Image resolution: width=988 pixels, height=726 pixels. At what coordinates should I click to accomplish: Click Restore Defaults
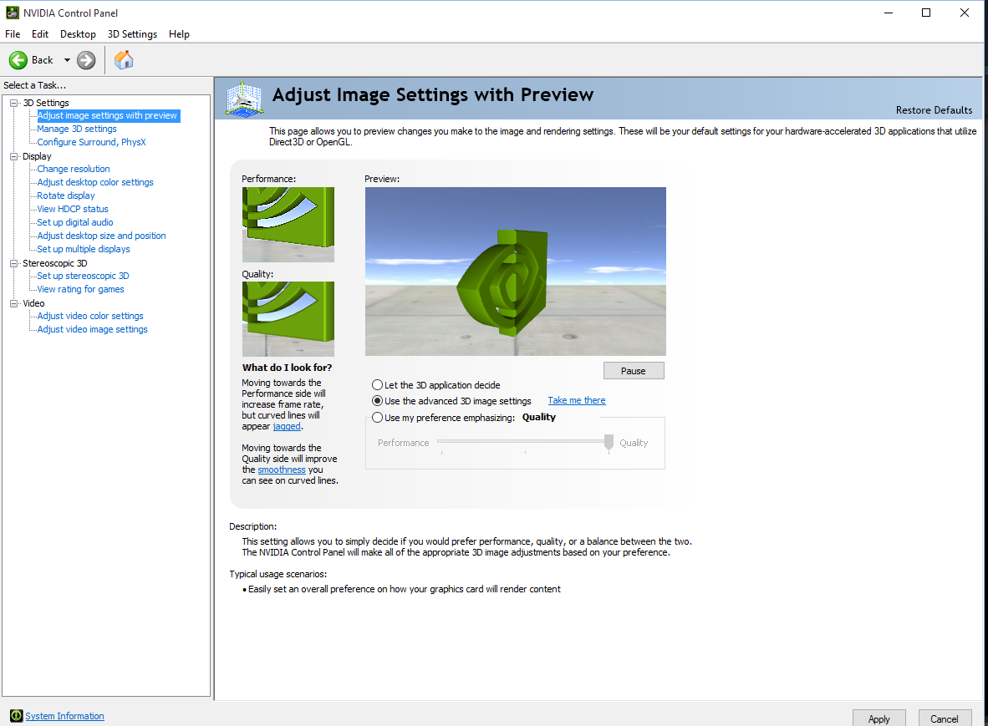[934, 110]
